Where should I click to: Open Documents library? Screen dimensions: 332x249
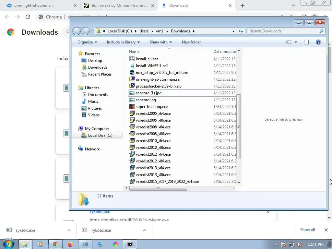tap(98, 95)
